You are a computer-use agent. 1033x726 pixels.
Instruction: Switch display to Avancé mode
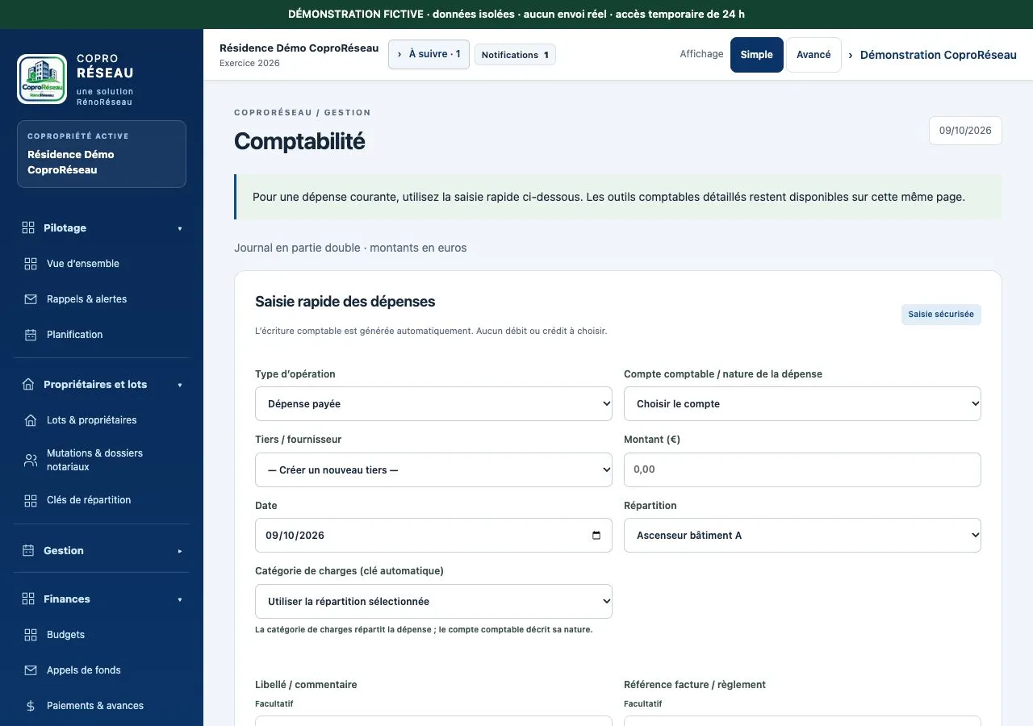tap(813, 55)
